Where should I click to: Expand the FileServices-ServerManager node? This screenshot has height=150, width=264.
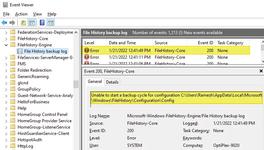6,58
